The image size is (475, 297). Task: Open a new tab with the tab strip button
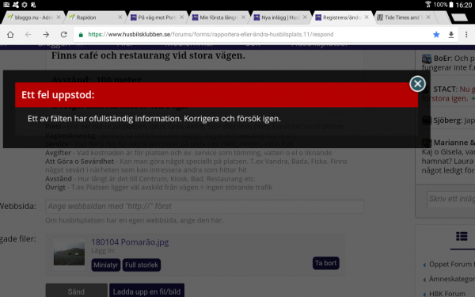pyautogui.click(x=459, y=17)
